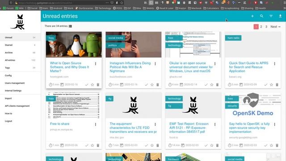Screen dimensions: 286x161
Task: Delete the 'Free to share' entry
Action: click(x=98, y=145)
